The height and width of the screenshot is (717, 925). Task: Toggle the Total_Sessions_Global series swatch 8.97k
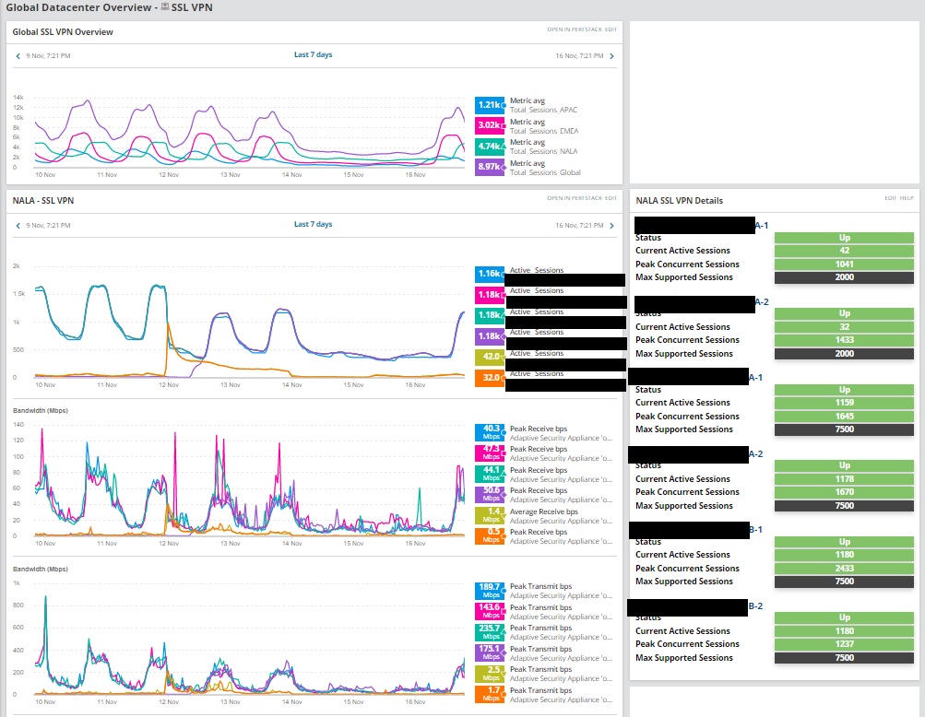click(x=490, y=167)
